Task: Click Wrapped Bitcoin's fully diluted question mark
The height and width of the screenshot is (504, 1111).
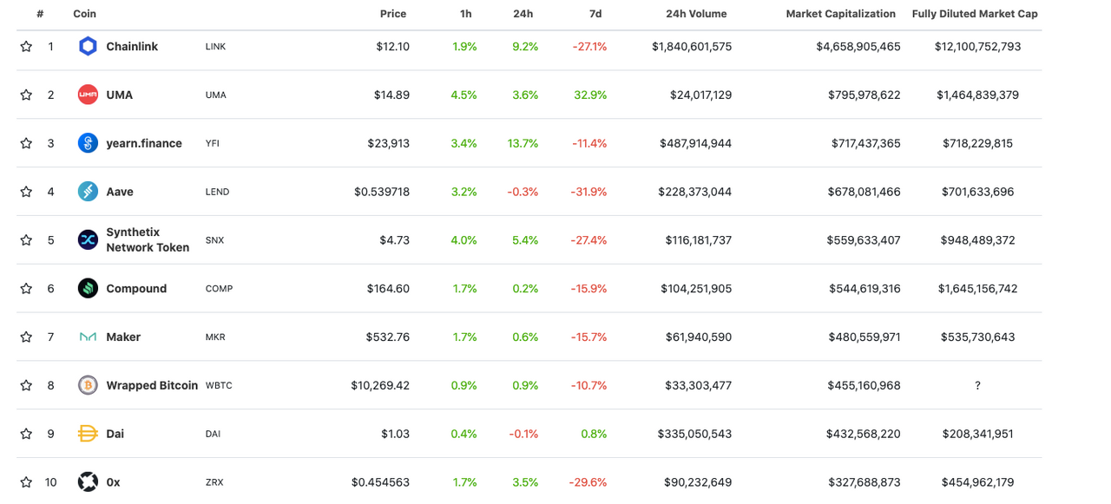Action: tap(977, 385)
